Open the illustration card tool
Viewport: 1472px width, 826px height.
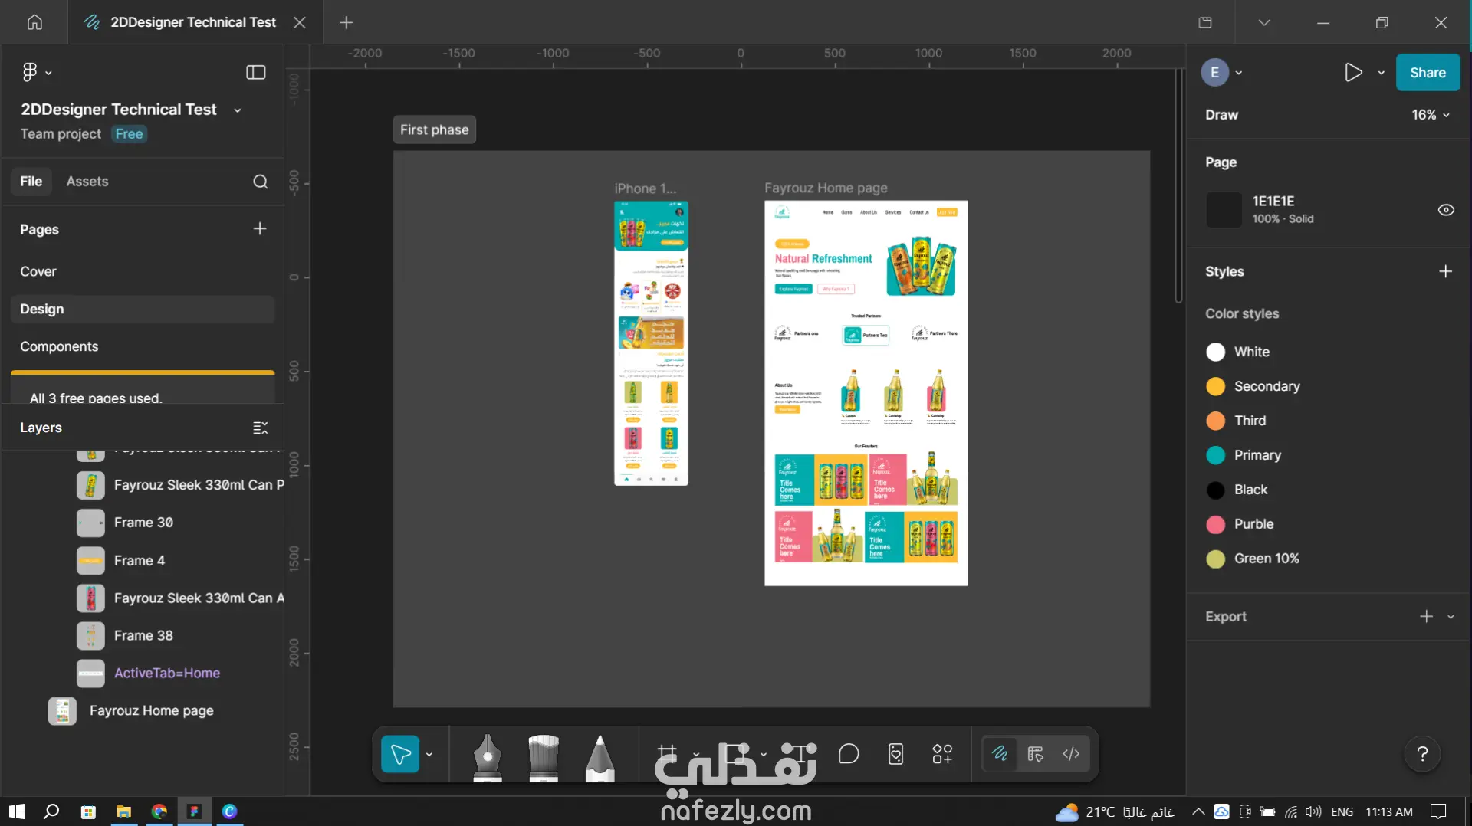coord(895,754)
